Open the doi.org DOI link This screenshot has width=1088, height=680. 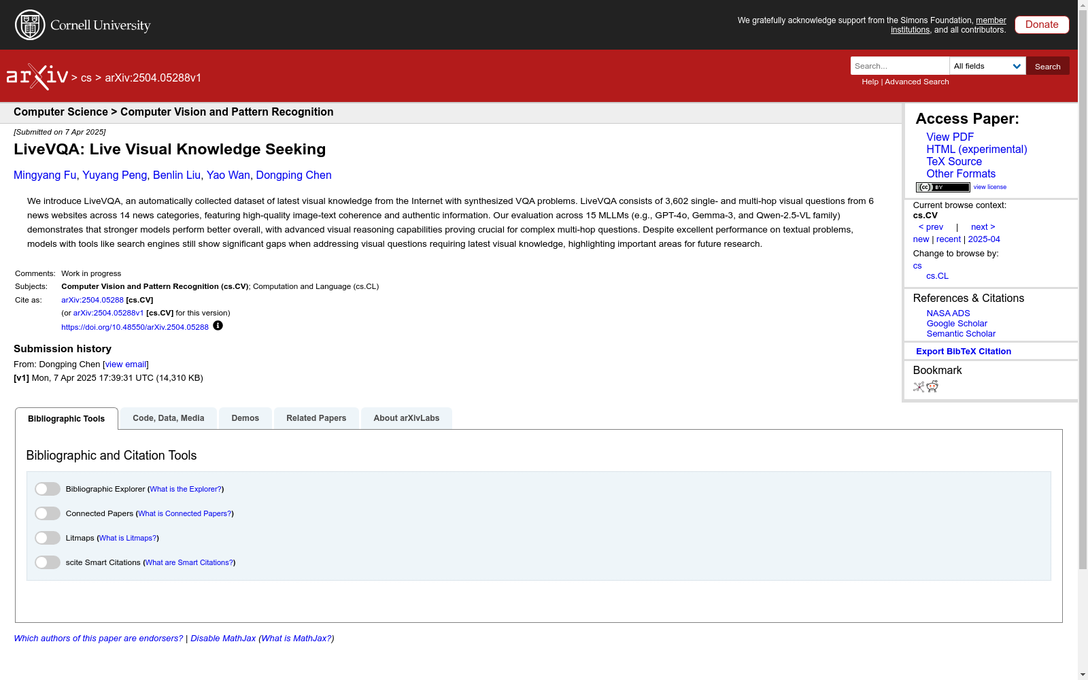(x=135, y=327)
